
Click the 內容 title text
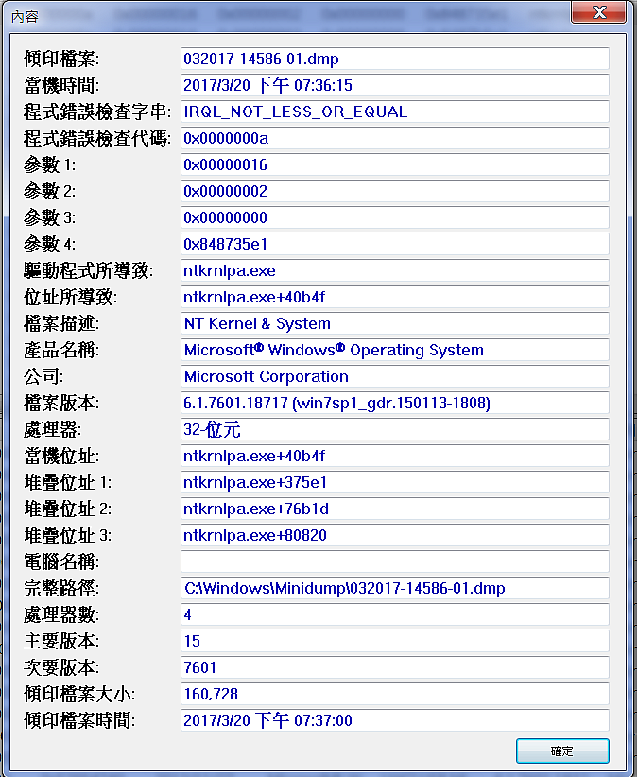[25, 17]
